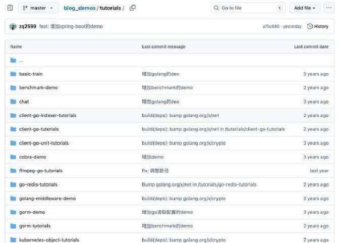
Task: Click the basic-train folder icon
Action: click(x=14, y=74)
